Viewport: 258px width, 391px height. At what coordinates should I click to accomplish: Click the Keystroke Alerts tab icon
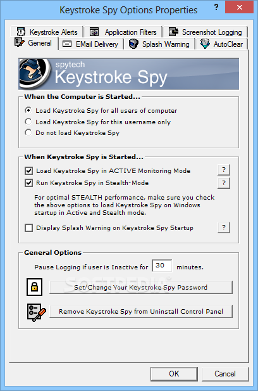[x=21, y=32]
